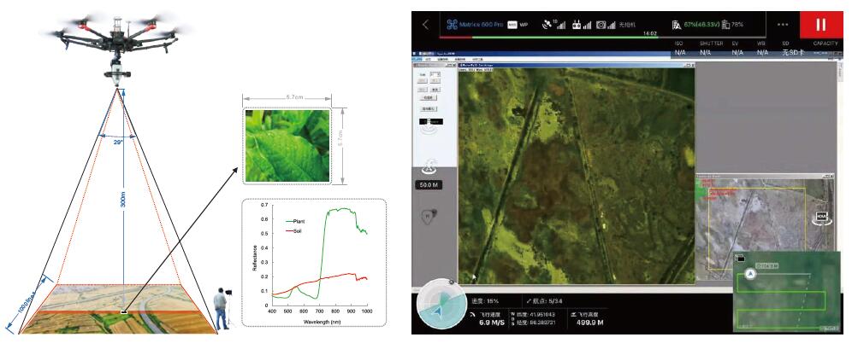Click the mission progress bar under top bar

tap(547, 37)
